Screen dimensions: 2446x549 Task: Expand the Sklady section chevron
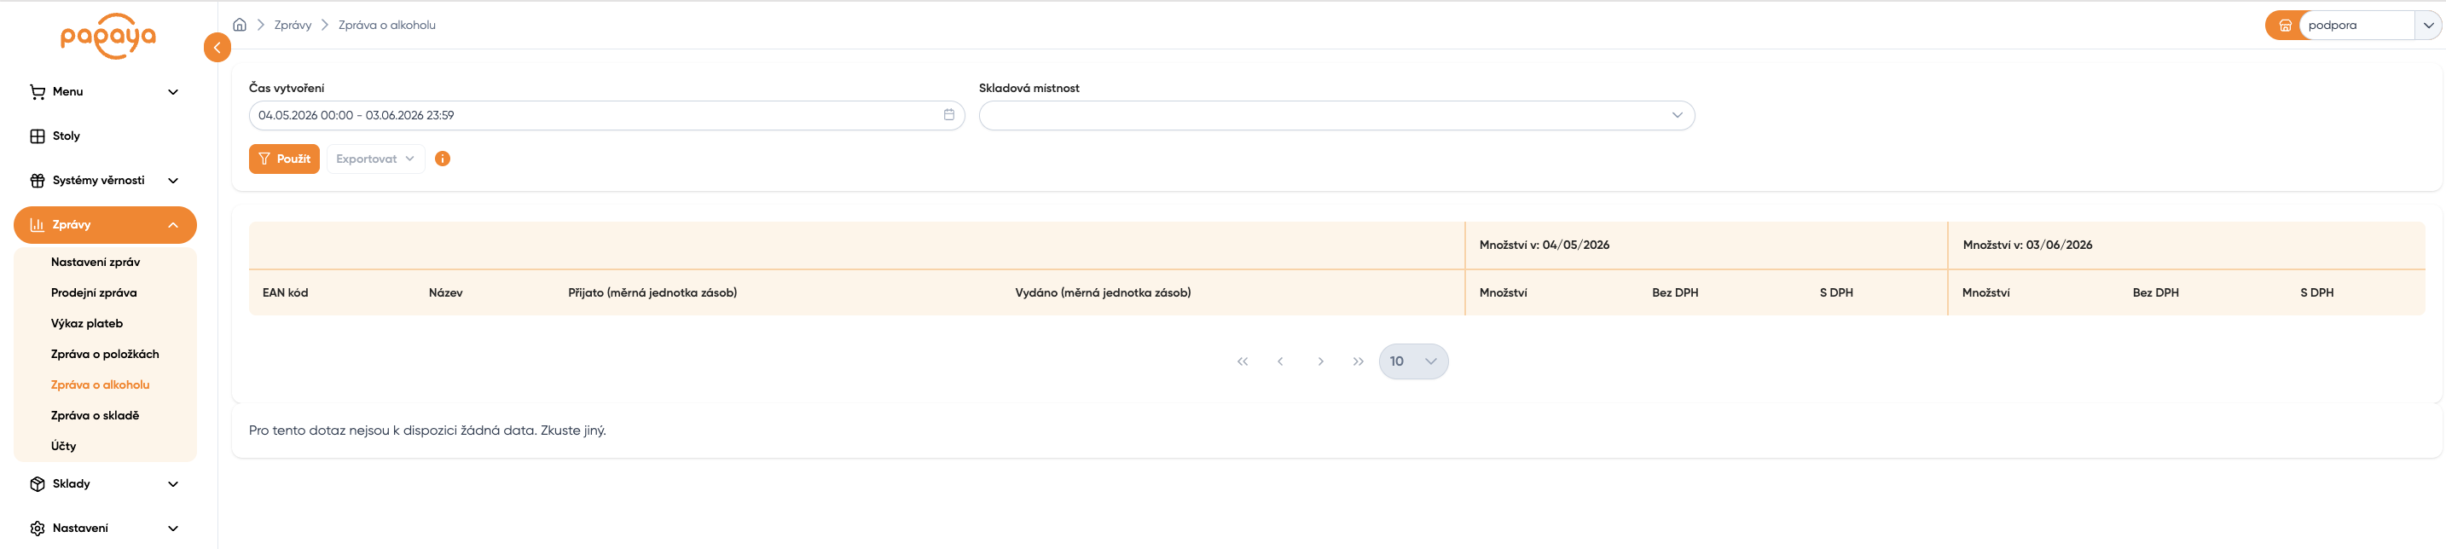(x=173, y=484)
